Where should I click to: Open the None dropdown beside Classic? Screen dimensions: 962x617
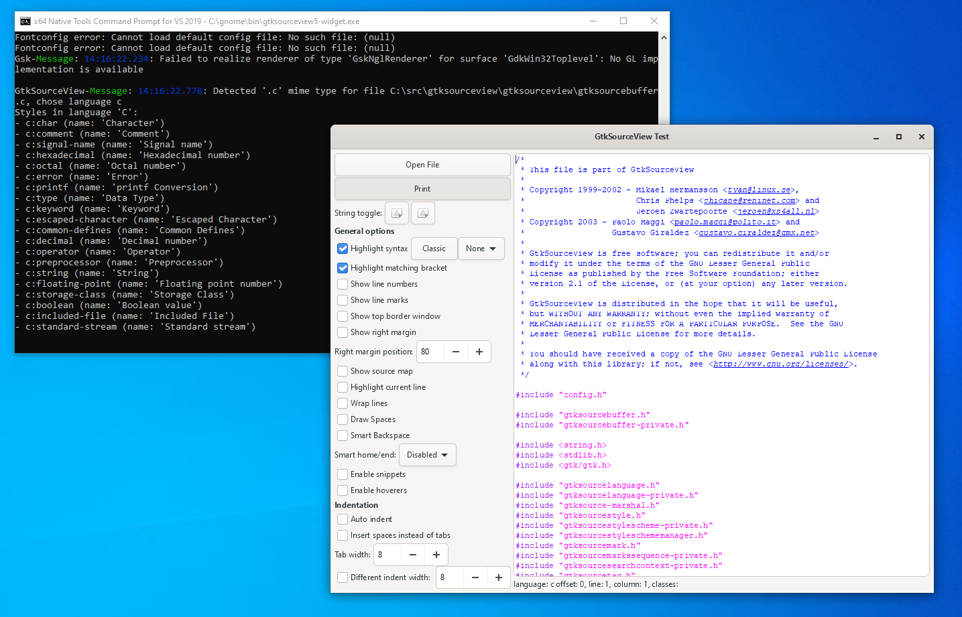[x=481, y=249]
